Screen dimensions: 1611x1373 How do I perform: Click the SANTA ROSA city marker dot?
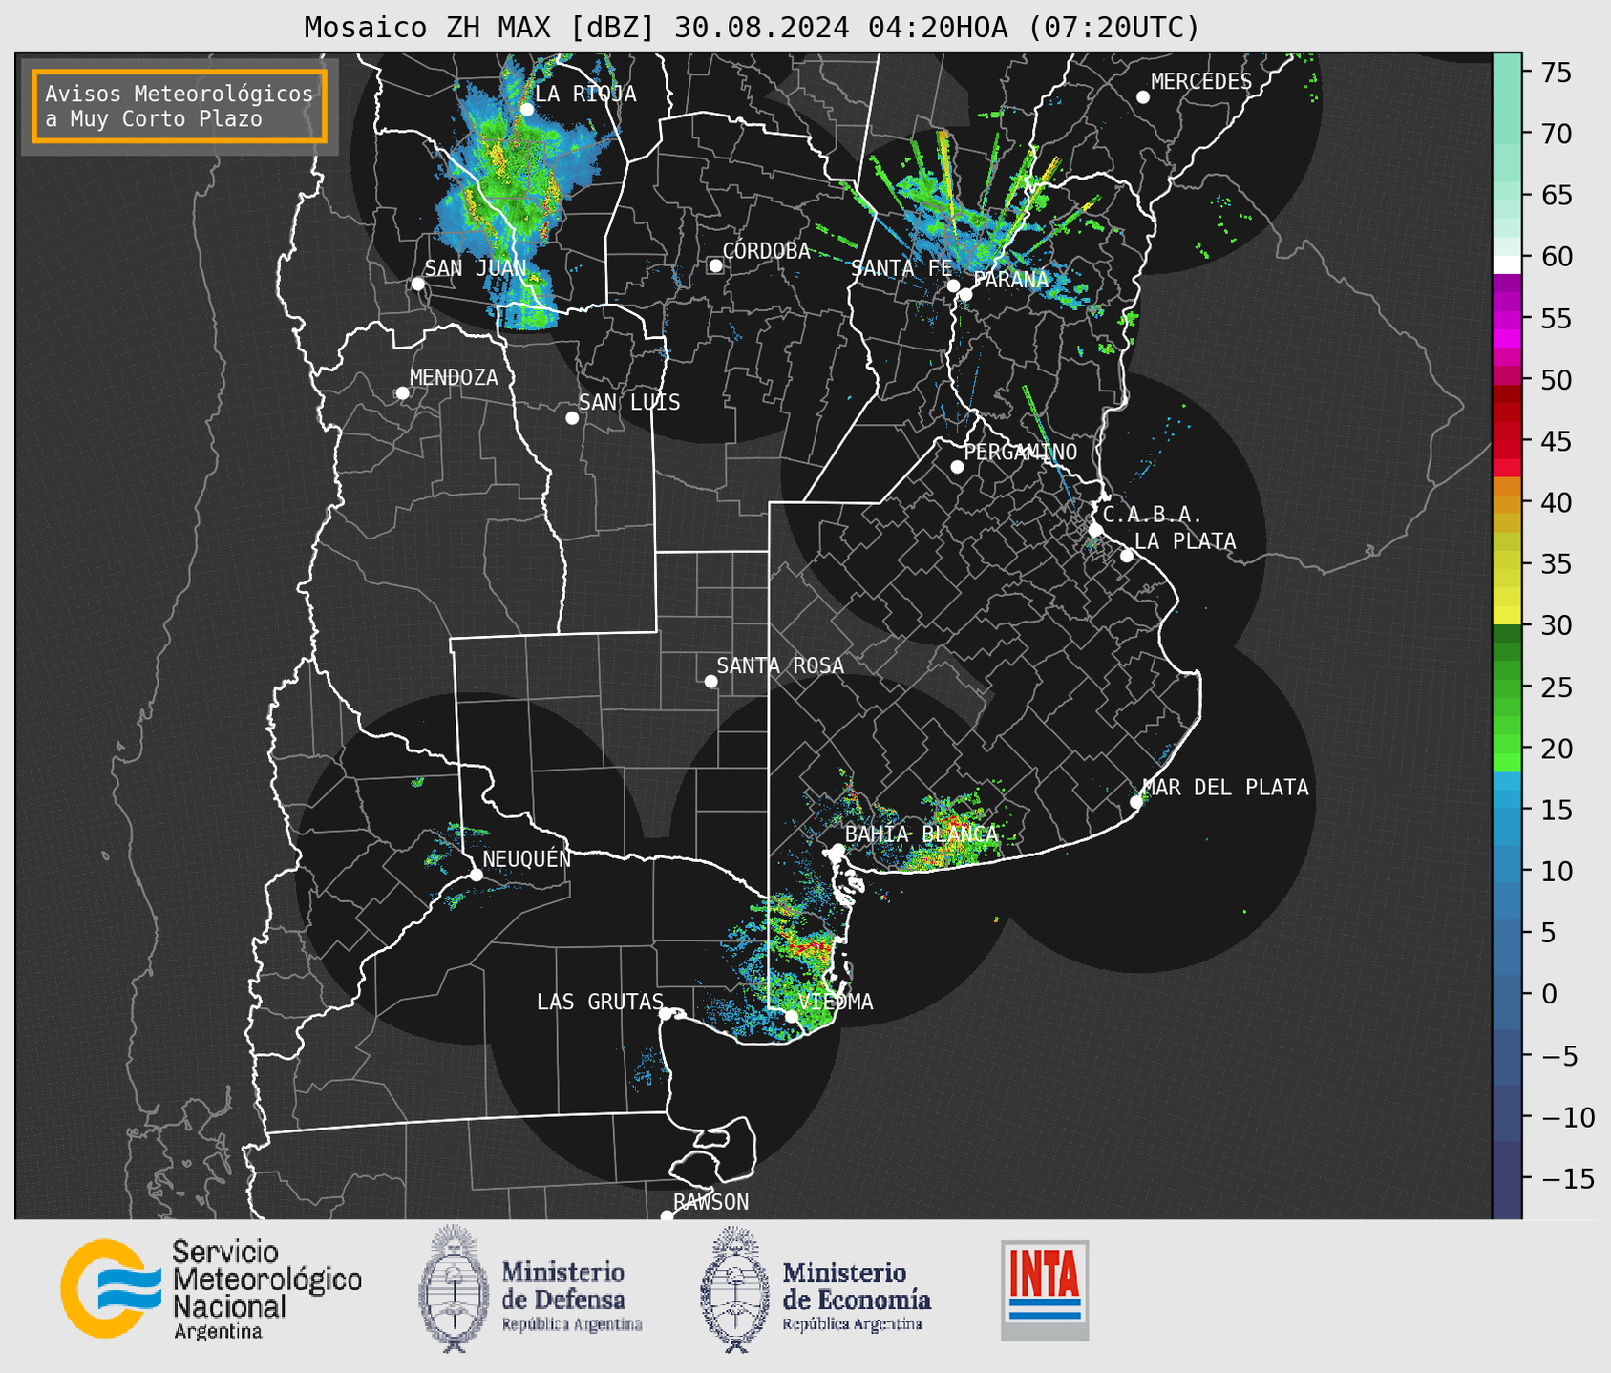(710, 682)
